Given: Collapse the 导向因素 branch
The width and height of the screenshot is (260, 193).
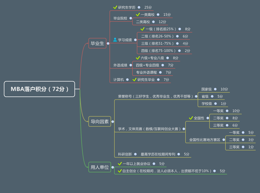Looking at the screenshot, I should 113,122.
